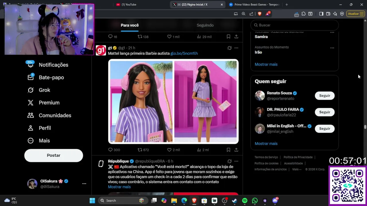Image resolution: width=367 pixels, height=206 pixels.
Task: Open Comunidades in the sidebar
Action: 49,115
